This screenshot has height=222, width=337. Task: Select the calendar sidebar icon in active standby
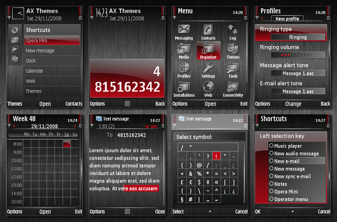pos(15,40)
